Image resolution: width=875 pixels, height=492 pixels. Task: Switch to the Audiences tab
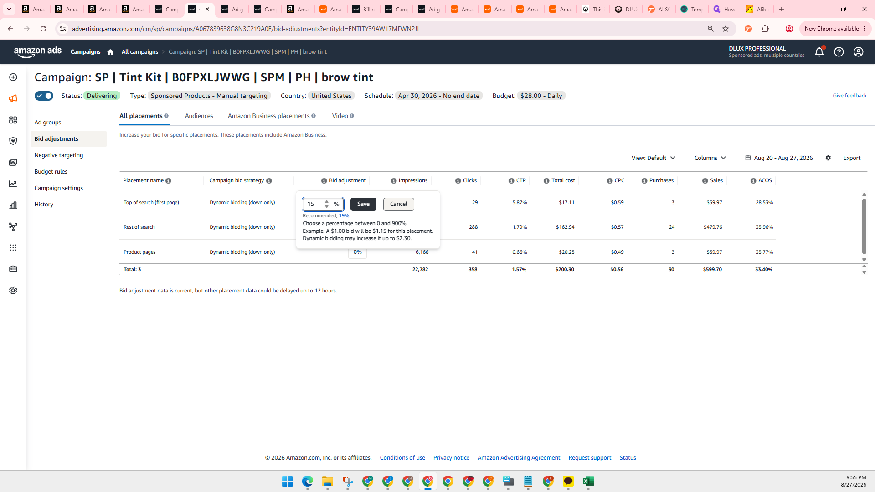tap(199, 116)
